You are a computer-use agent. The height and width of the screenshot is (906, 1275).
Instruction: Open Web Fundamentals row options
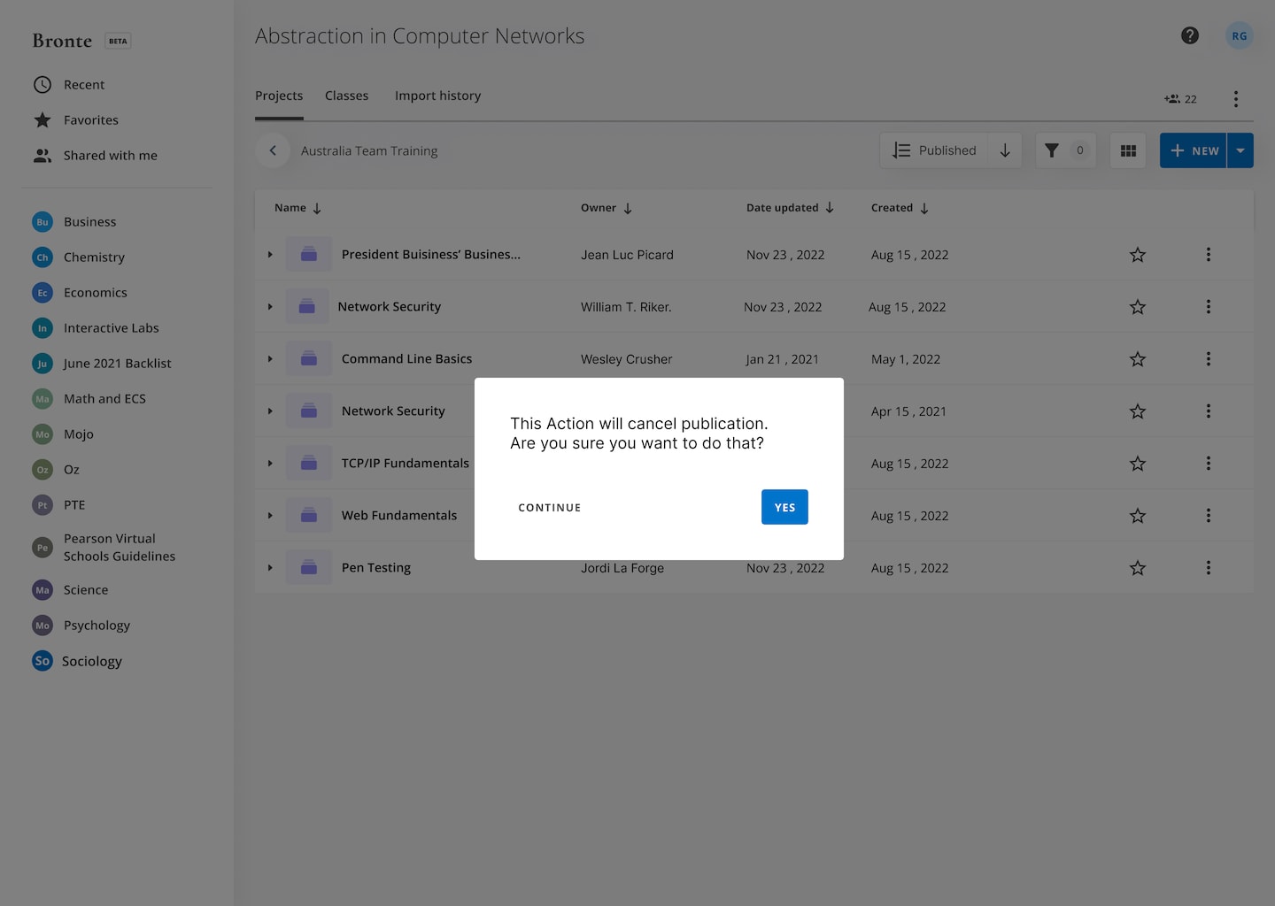pyautogui.click(x=1208, y=516)
